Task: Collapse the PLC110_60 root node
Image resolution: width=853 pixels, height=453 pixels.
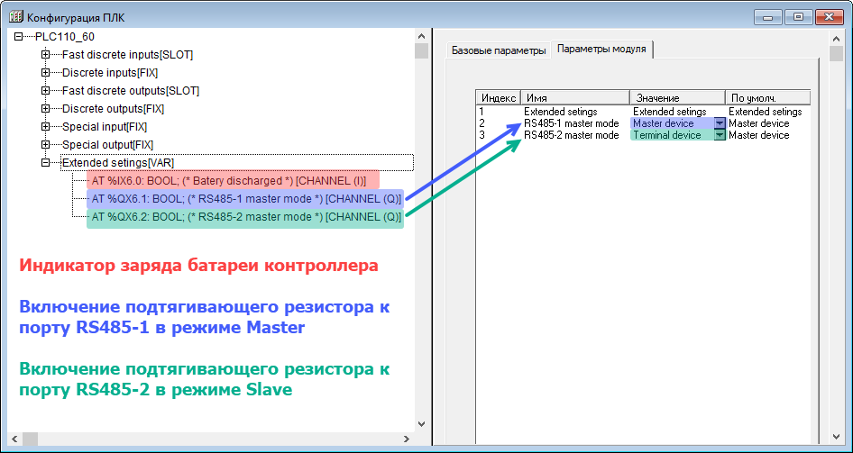Action: pos(19,37)
